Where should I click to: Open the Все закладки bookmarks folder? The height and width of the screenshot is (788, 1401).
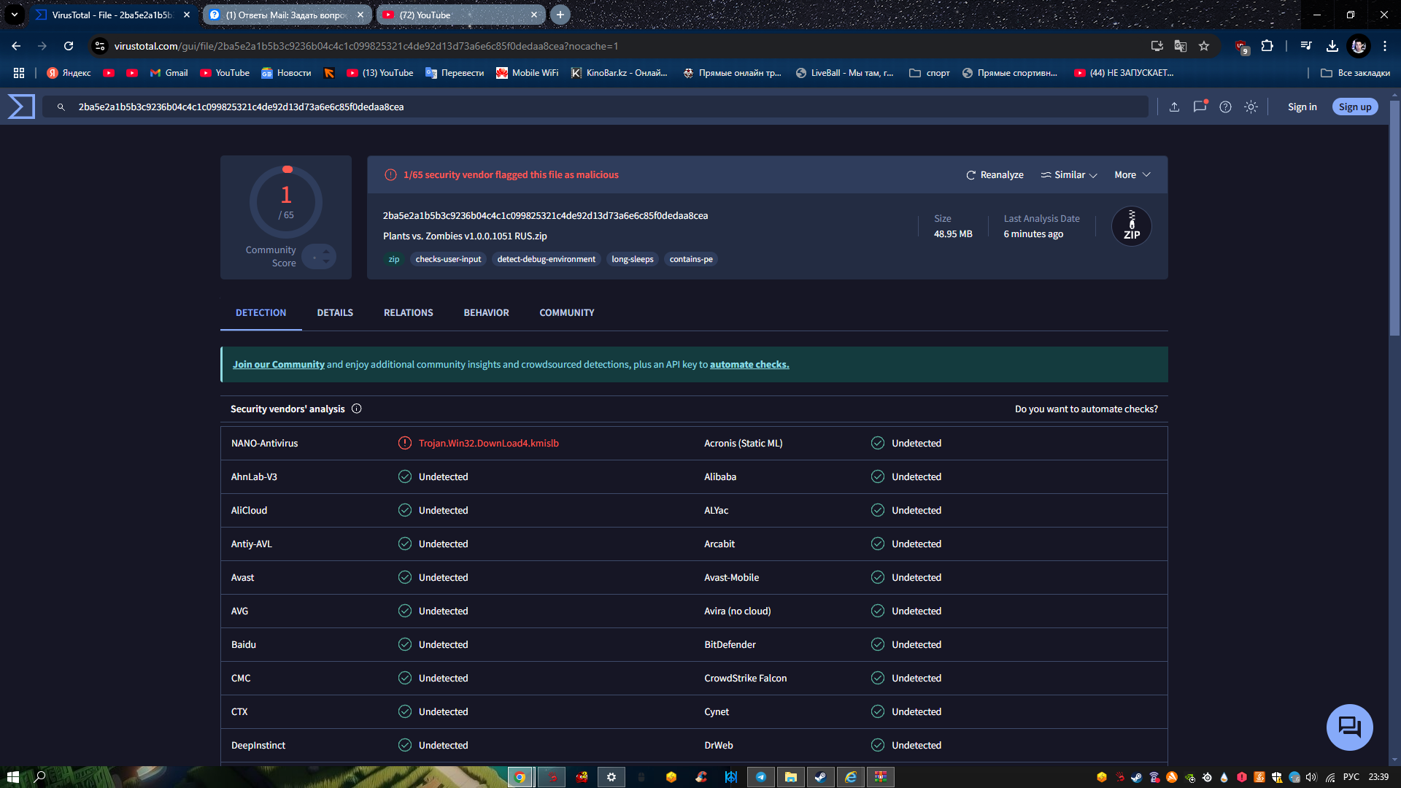pyautogui.click(x=1356, y=73)
